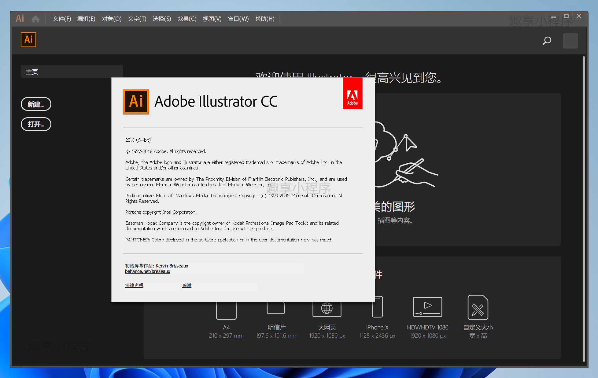The image size is (598, 378).
Task: Select the iPhone X preset icon
Action: (x=377, y=307)
